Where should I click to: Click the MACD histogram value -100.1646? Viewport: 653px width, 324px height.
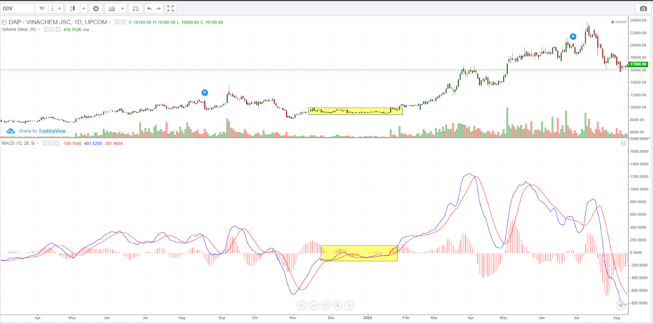tap(72, 143)
